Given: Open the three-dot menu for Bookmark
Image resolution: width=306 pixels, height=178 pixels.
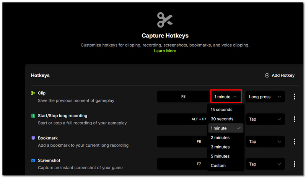Looking at the screenshot, I should pyautogui.click(x=294, y=142).
